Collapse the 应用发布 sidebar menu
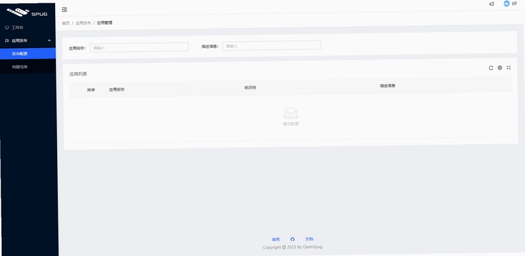The width and height of the screenshot is (525, 256). (x=28, y=41)
